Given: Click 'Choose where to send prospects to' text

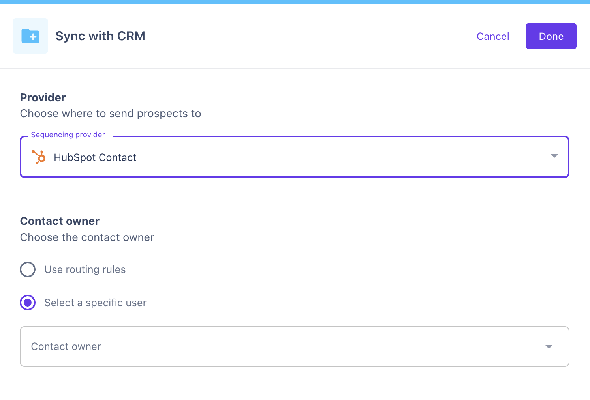Looking at the screenshot, I should [111, 114].
